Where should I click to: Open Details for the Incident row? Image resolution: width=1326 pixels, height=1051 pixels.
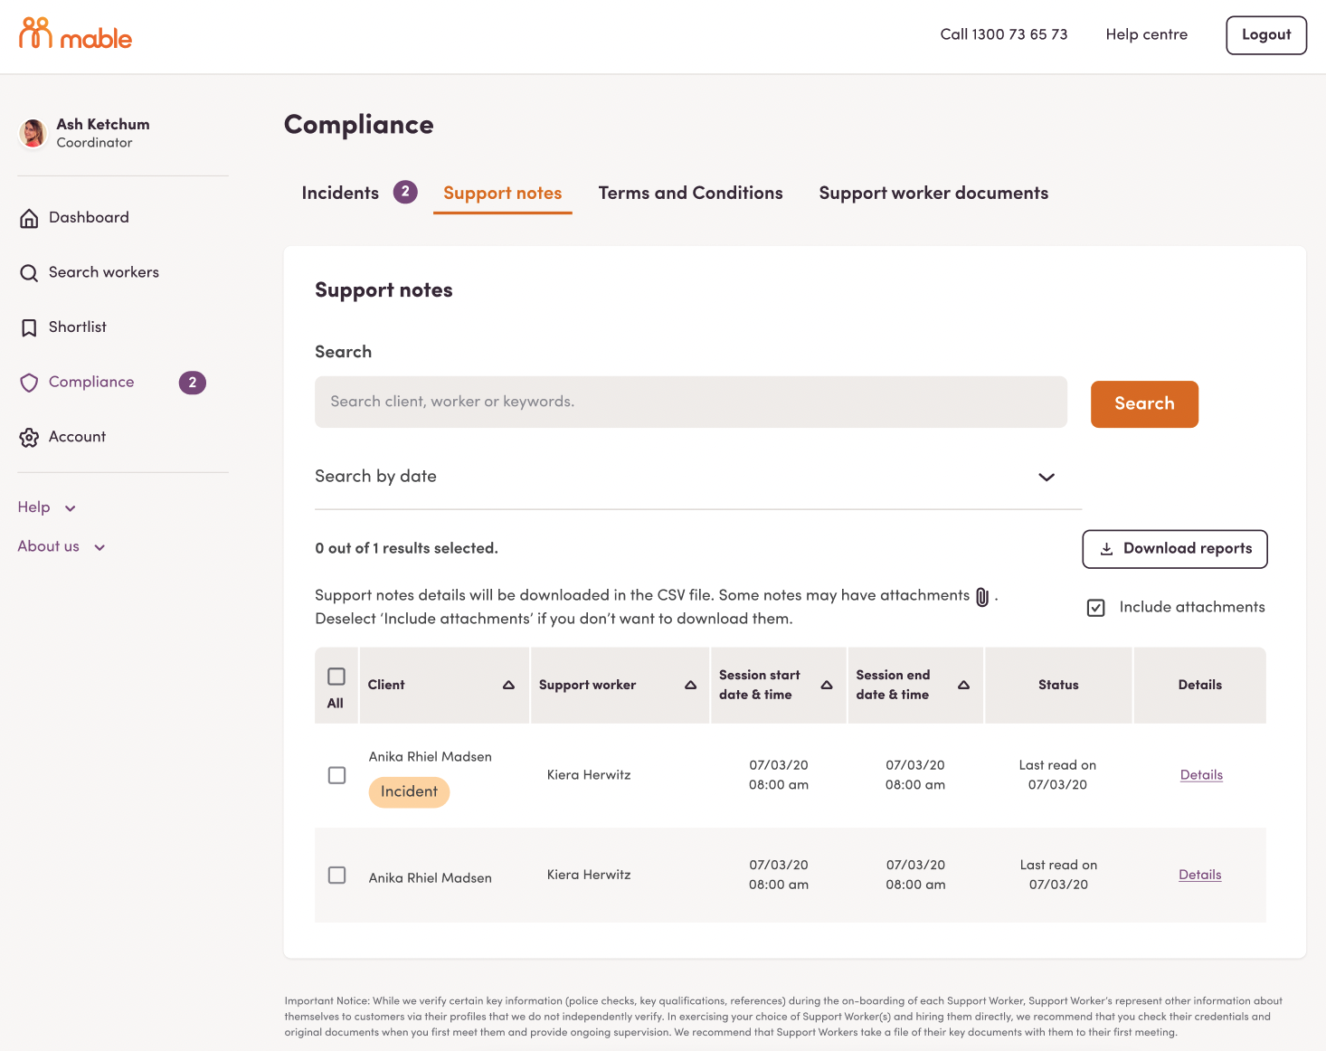coord(1200,774)
